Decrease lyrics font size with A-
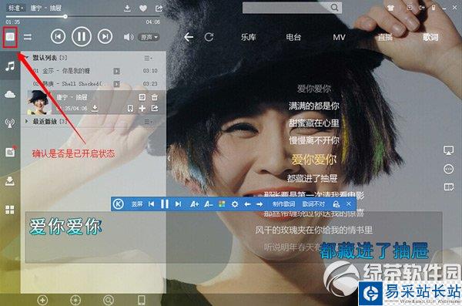462x306 pixels. pyautogui.click(x=209, y=204)
